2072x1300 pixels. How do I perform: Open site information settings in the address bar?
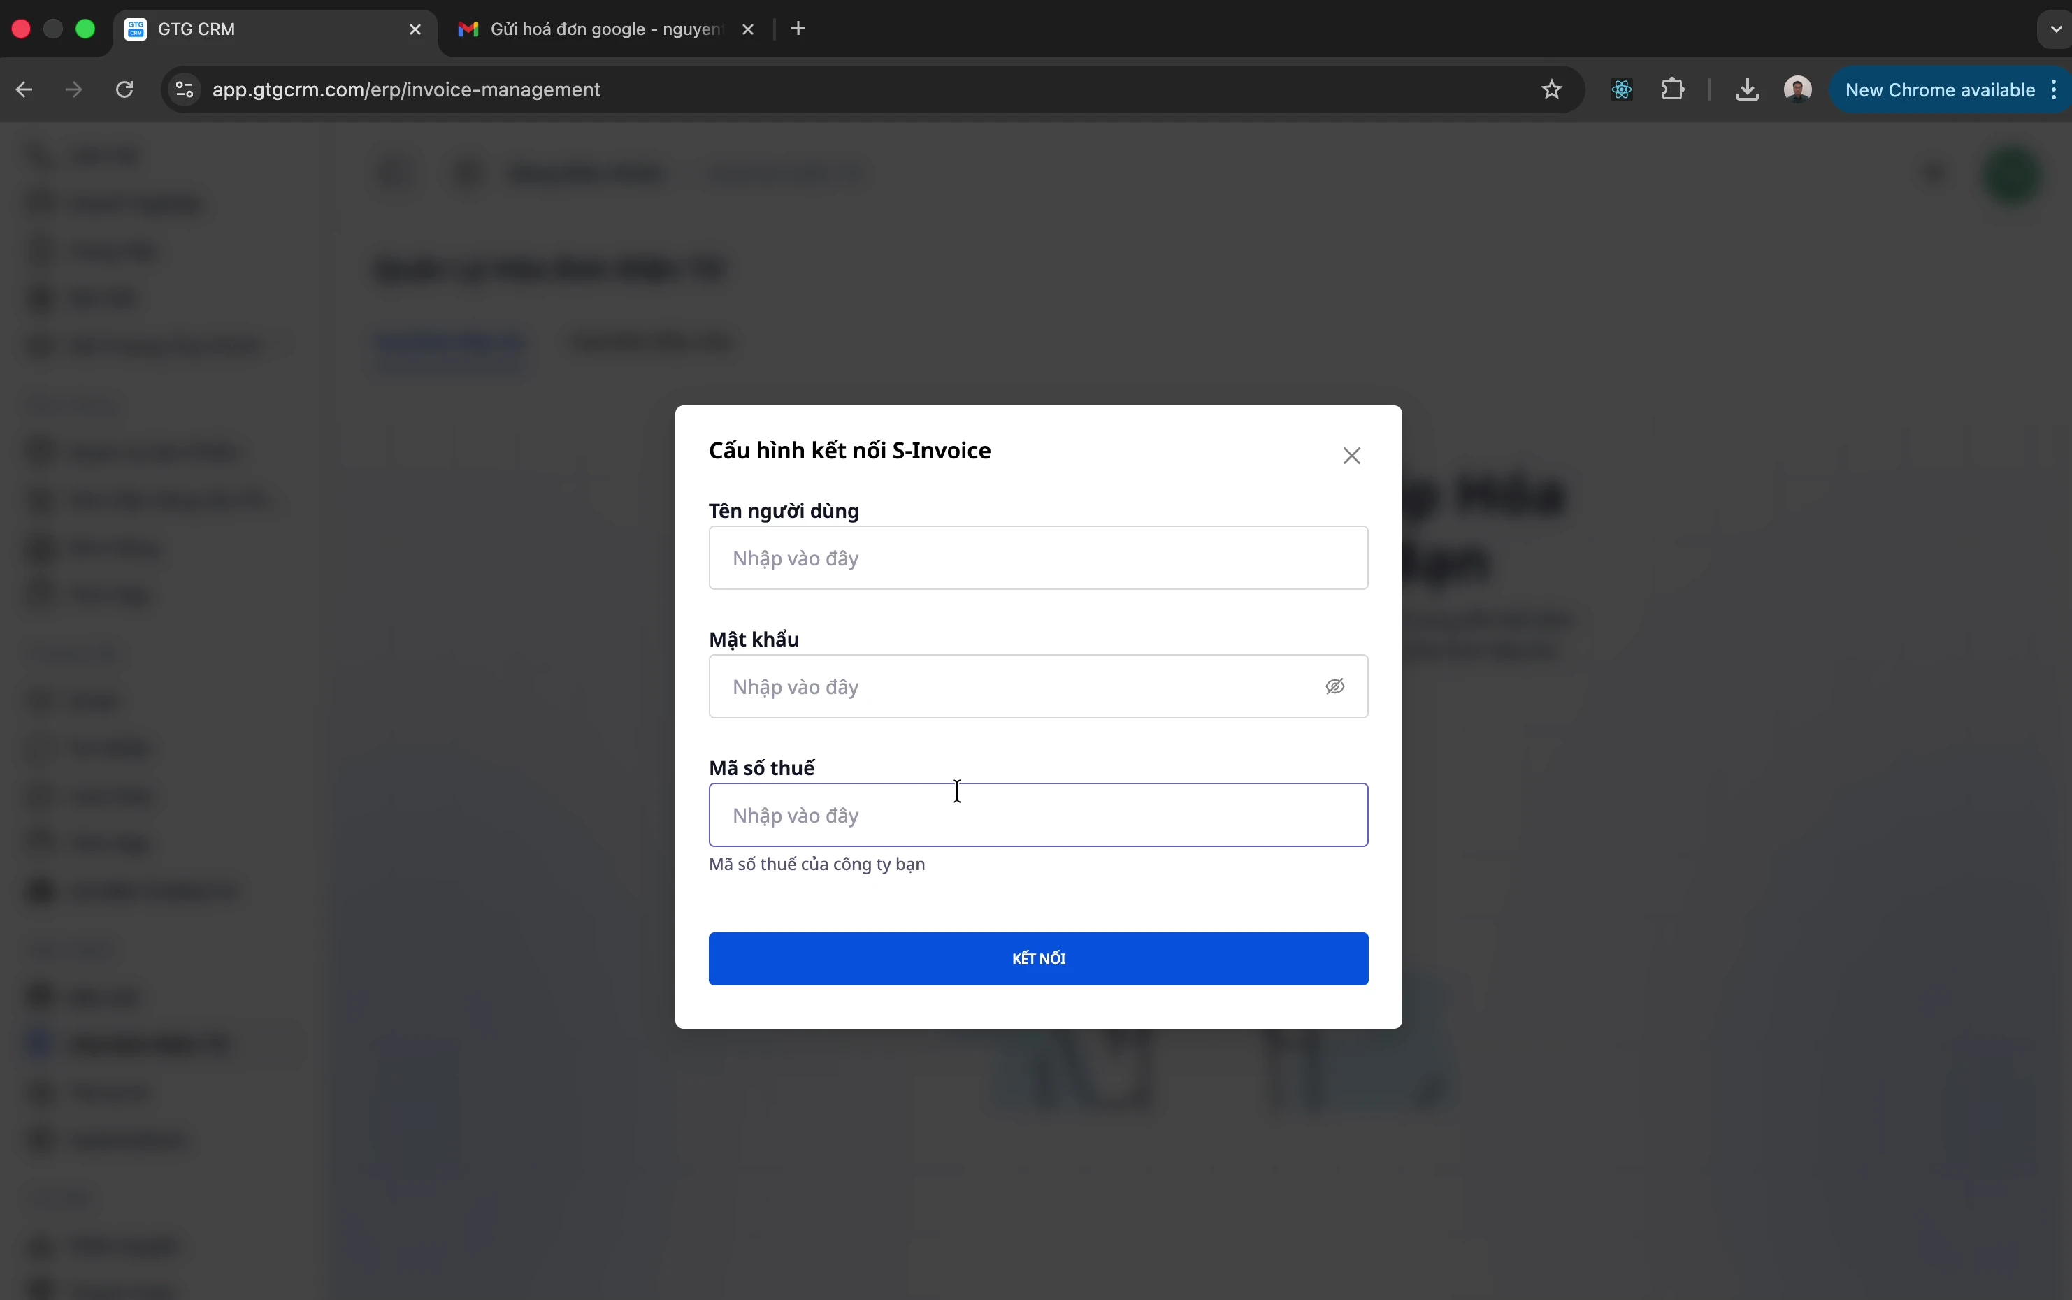[182, 89]
